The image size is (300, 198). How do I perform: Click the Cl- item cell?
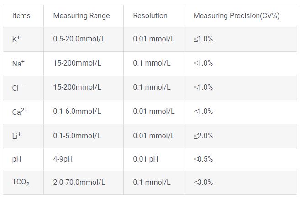coord(17,87)
